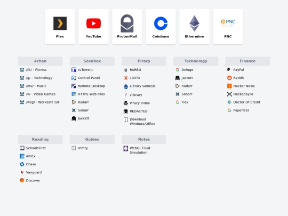The image size is (288, 216).
Task: Select the Seedbox category header
Action: click(x=92, y=61)
